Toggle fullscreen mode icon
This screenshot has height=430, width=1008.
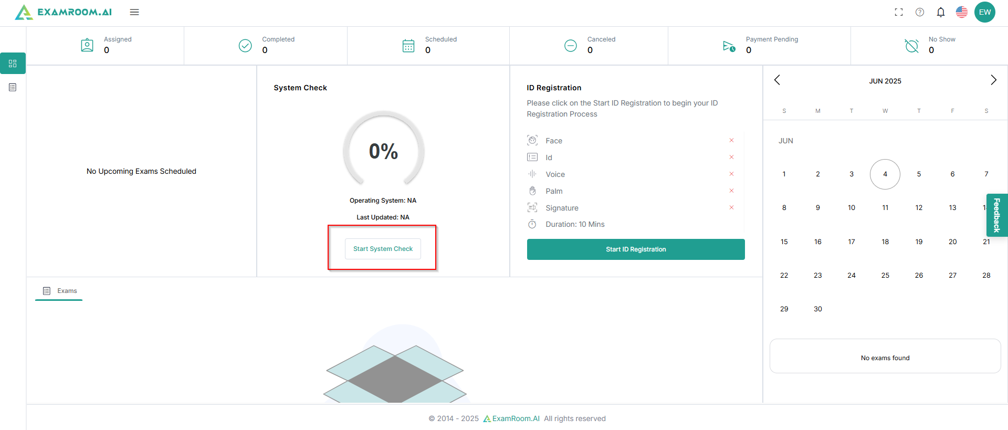click(x=899, y=12)
